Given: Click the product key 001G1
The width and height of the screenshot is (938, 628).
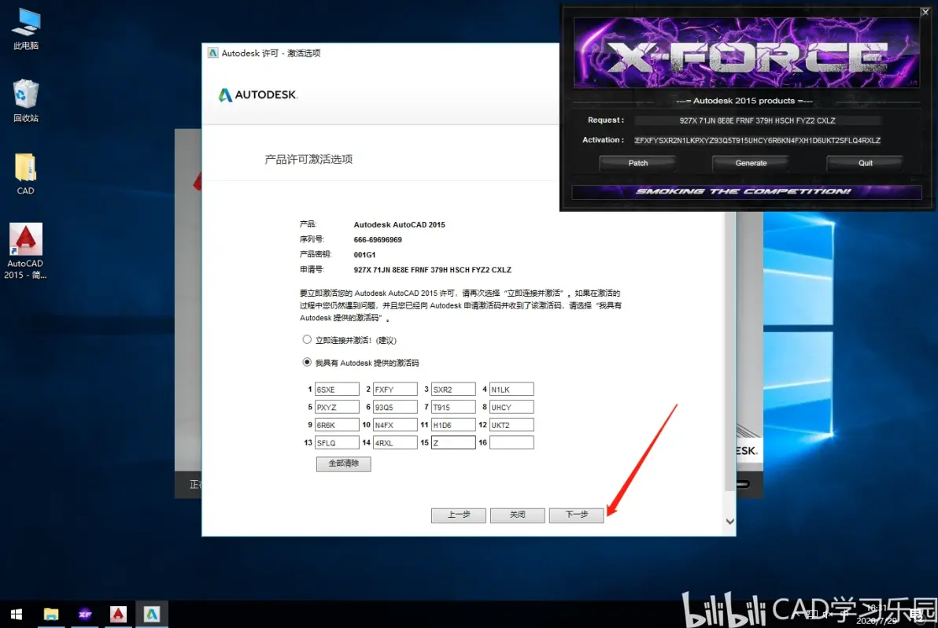Looking at the screenshot, I should coord(364,255).
